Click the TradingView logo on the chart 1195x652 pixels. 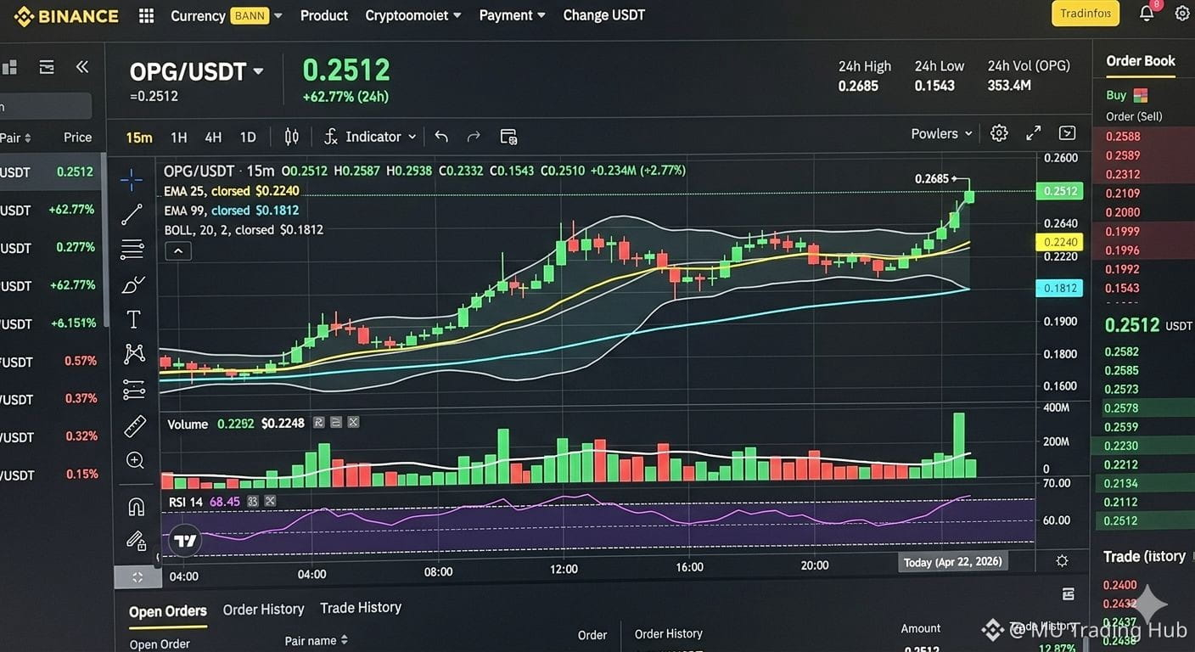click(185, 540)
